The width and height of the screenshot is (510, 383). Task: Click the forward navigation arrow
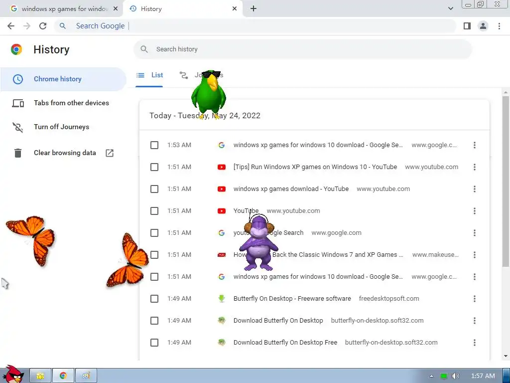coord(27,26)
